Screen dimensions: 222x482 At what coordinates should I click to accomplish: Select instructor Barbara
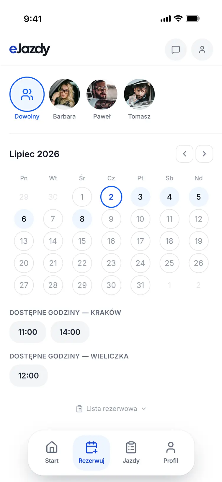click(x=64, y=99)
